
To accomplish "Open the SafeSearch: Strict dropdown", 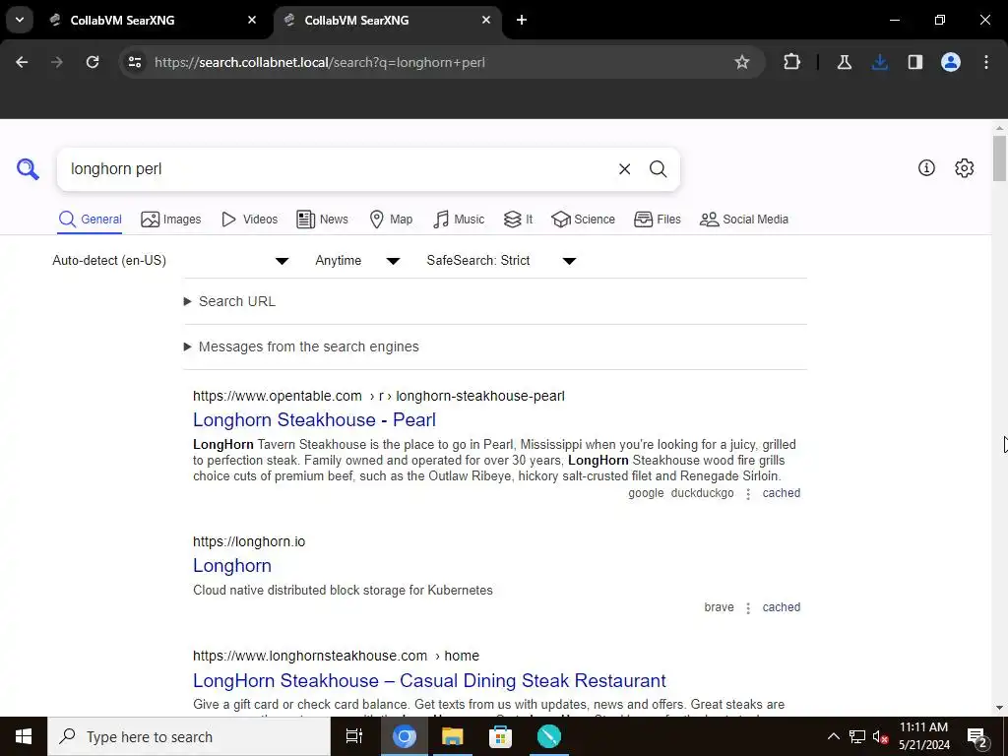I will [x=501, y=260].
